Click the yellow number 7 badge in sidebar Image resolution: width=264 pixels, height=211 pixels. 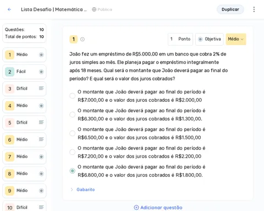point(10,157)
